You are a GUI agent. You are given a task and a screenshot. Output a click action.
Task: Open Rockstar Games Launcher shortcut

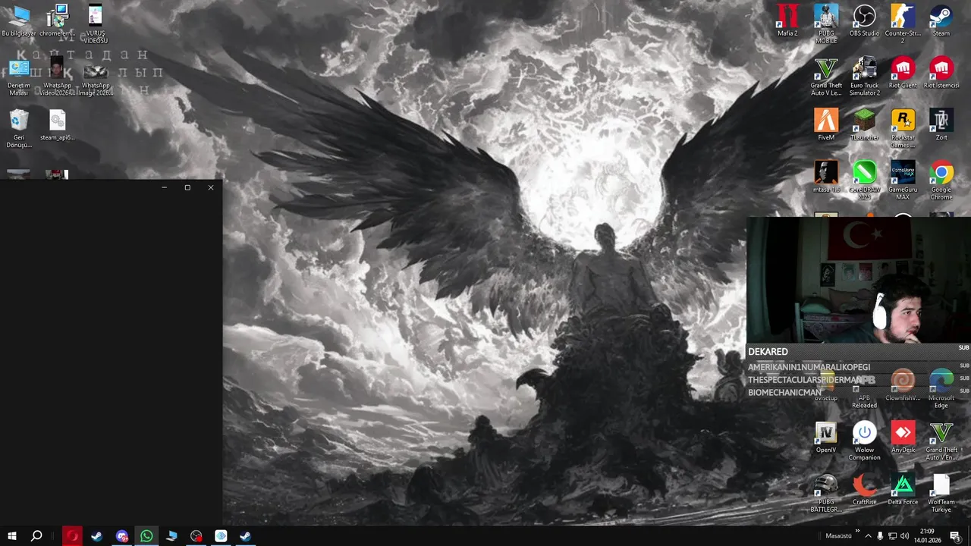pos(903,128)
